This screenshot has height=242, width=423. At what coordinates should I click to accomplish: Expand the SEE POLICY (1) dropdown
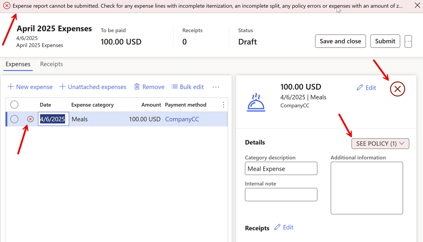380,144
